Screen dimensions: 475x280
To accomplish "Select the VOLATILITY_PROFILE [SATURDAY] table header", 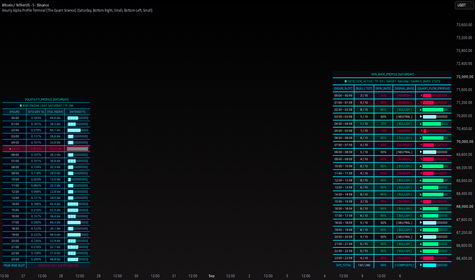I will pos(46,99).
